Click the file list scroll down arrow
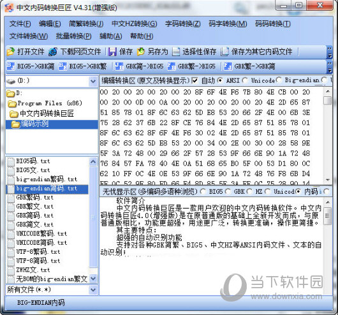This screenshot has height=315, width=338. click(x=93, y=279)
